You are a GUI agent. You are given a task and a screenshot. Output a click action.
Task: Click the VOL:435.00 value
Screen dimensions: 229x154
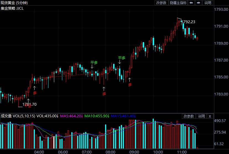point(48,116)
